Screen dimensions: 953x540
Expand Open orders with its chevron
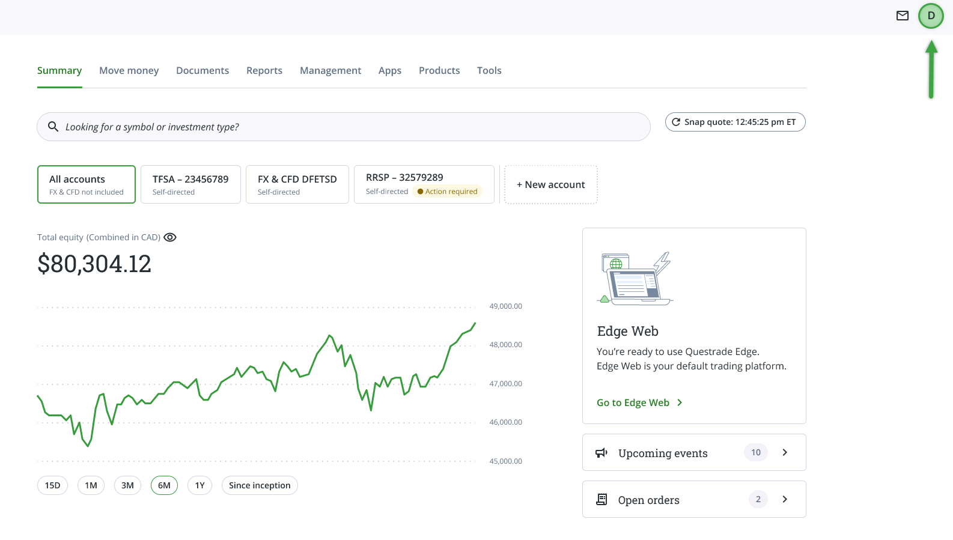tap(785, 499)
